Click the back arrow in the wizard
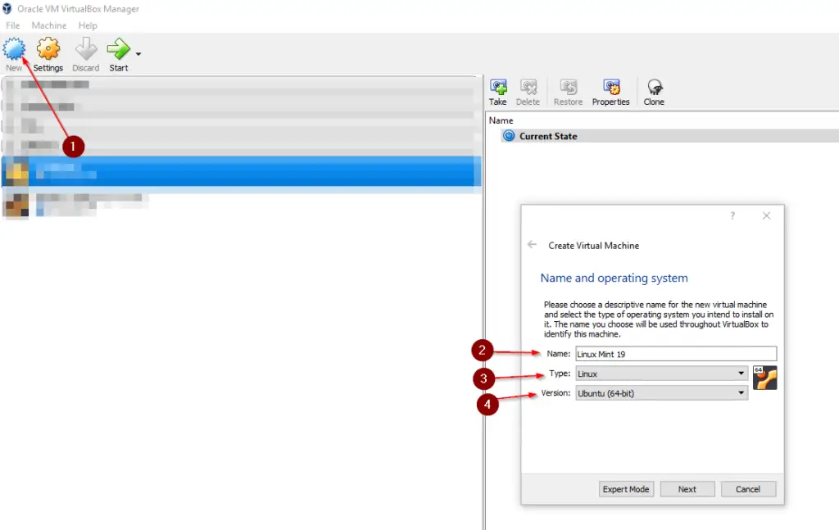This screenshot has width=839, height=530. pyautogui.click(x=532, y=244)
